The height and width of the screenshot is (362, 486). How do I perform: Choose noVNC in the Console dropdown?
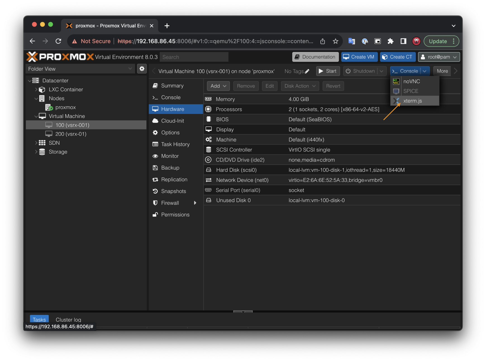tap(411, 81)
